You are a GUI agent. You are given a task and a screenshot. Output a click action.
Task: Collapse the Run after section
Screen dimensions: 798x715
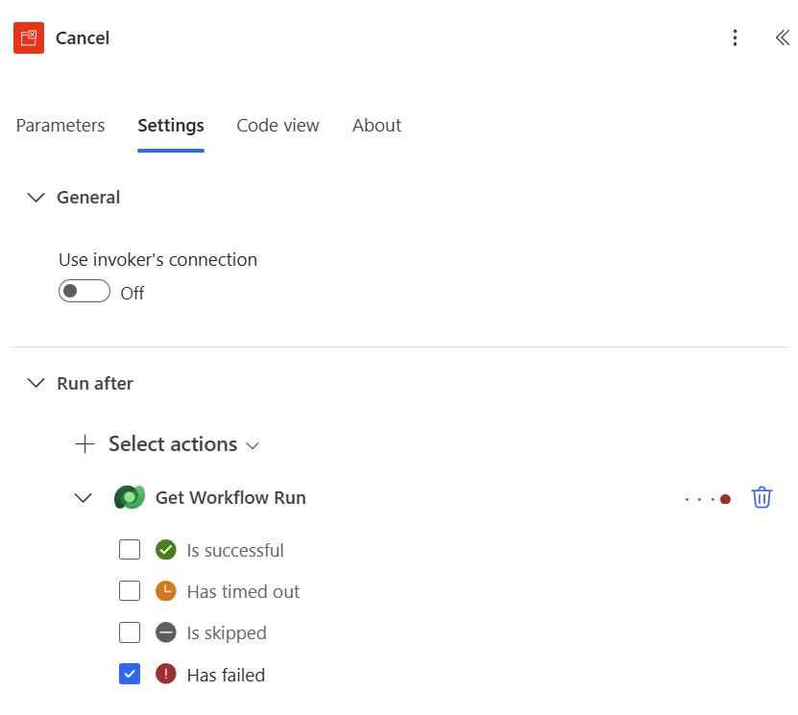click(36, 383)
